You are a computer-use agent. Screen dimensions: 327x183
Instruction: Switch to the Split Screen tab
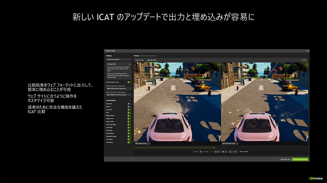click(x=140, y=60)
